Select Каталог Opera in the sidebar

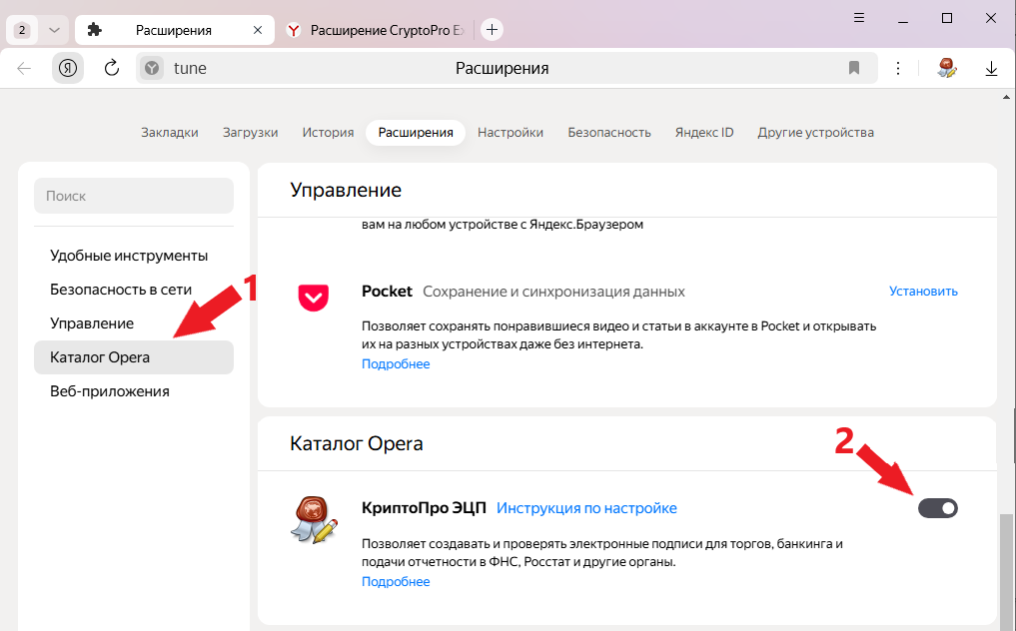tap(134, 357)
